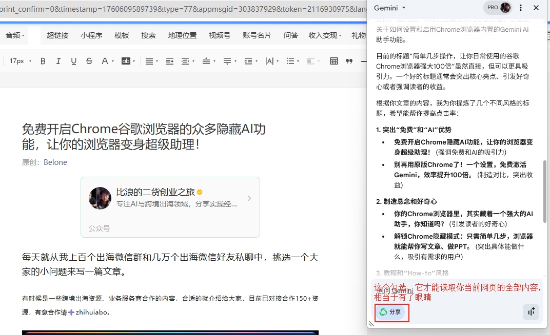
Task: Open the 音频 audio menu
Action: tap(15, 35)
